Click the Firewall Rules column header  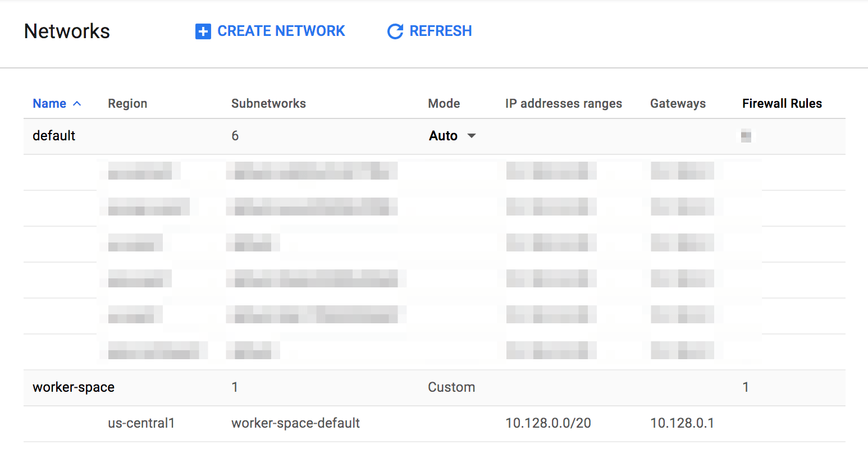tap(782, 103)
